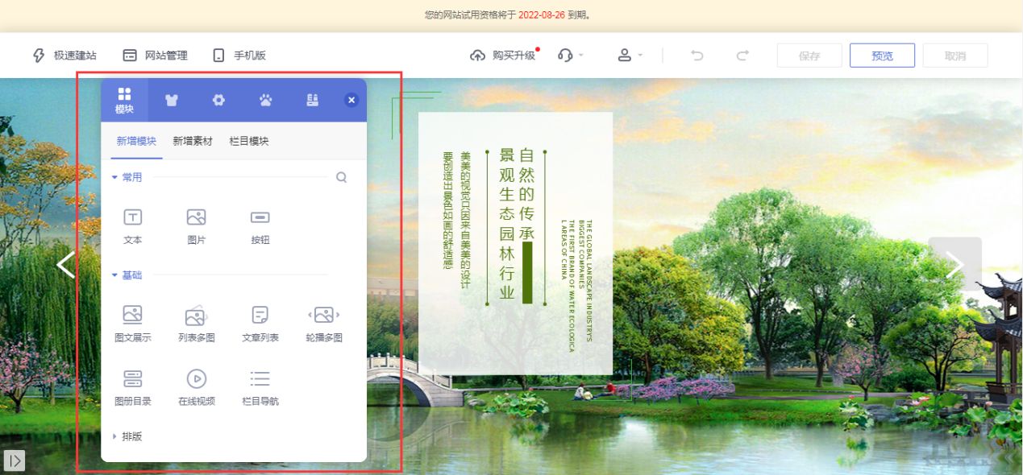Click the 取消 cancel button
The height and width of the screenshot is (475, 1023).
point(955,56)
